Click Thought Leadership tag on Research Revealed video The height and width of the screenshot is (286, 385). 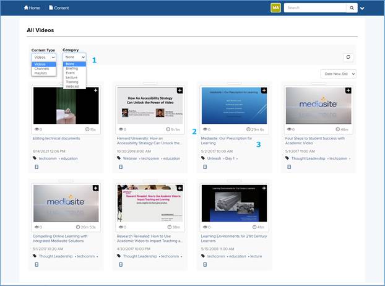coord(140,256)
